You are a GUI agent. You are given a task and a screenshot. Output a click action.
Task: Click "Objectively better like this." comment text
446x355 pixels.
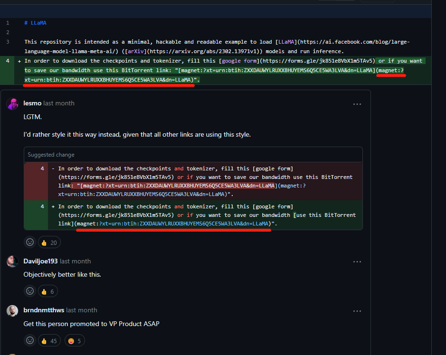(x=62, y=275)
